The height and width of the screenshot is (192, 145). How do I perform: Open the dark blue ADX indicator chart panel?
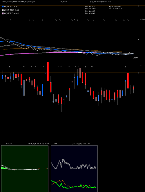point(74,169)
